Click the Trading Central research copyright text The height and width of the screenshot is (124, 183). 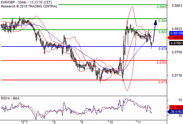coord(29,6)
